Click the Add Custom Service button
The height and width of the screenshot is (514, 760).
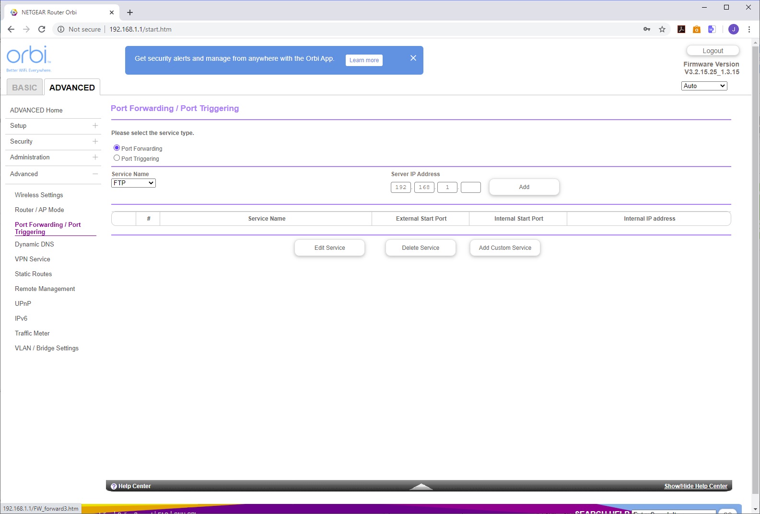click(505, 248)
